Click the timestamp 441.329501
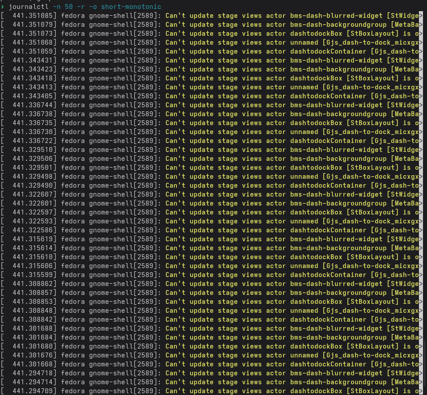427x395 pixels. 33,168
